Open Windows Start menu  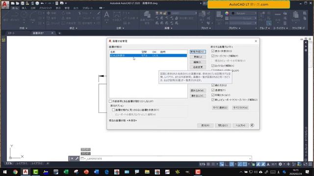point(5,172)
